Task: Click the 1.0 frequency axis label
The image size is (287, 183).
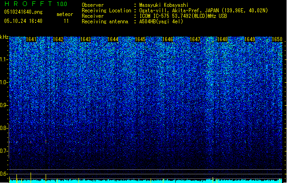Action: [x=4, y=82]
